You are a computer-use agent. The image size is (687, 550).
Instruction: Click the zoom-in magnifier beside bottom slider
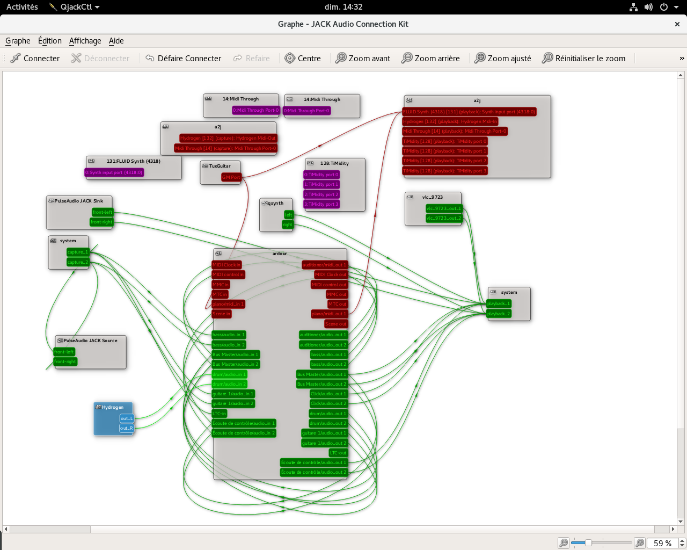coord(640,543)
